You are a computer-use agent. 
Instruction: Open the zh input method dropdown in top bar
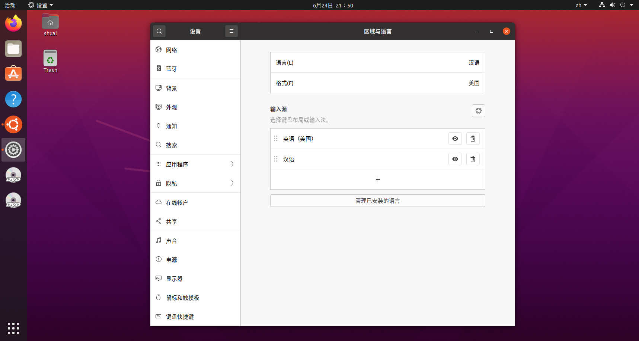[x=581, y=5]
